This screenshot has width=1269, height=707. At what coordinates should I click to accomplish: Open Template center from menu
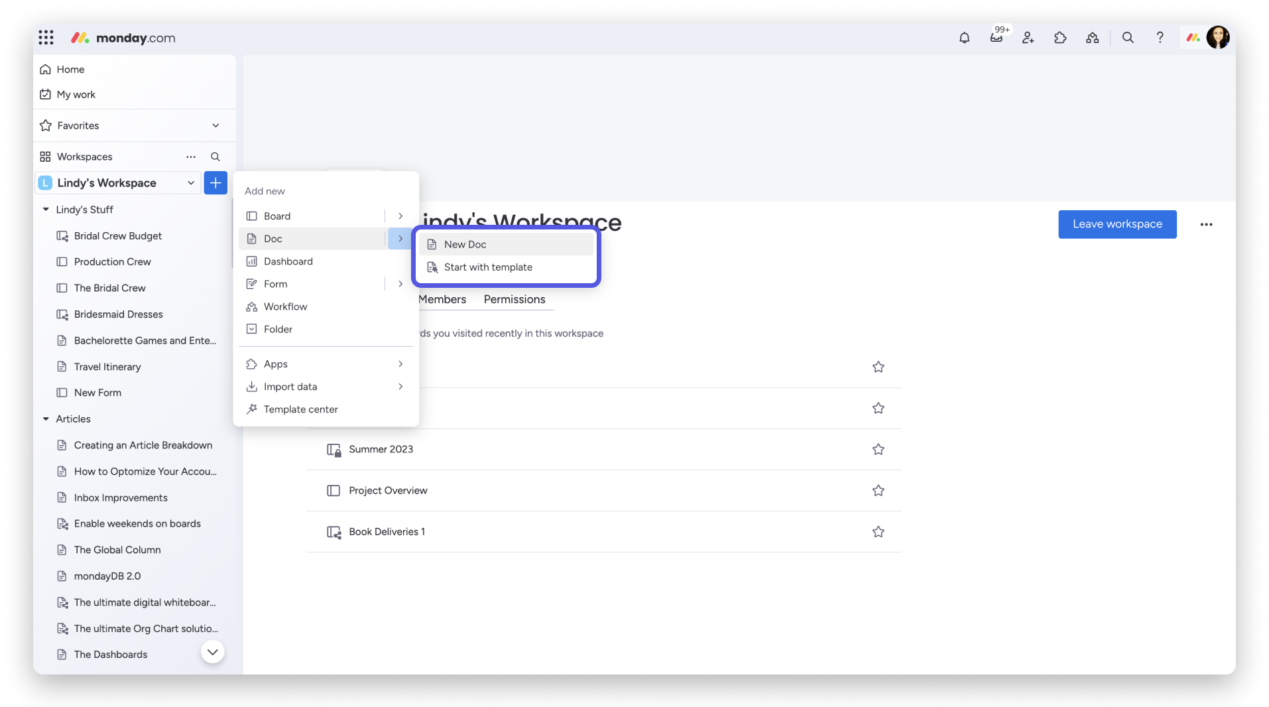tap(326, 409)
